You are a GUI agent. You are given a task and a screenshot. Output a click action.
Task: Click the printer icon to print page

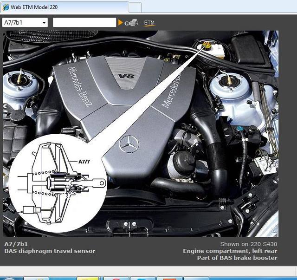click(x=134, y=22)
